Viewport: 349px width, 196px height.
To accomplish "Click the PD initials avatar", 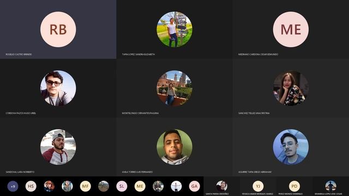I will [x=294, y=186].
